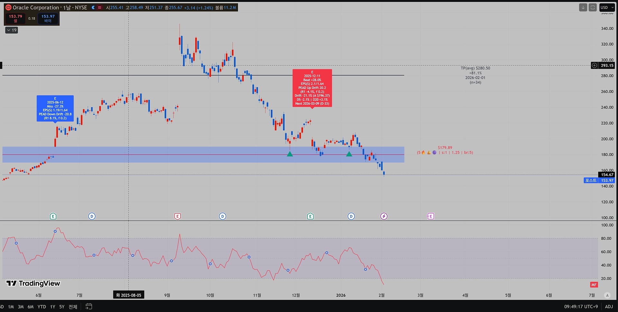Click the green E earnings marker in December
Viewport: 618px width, 312px height.
(x=310, y=216)
